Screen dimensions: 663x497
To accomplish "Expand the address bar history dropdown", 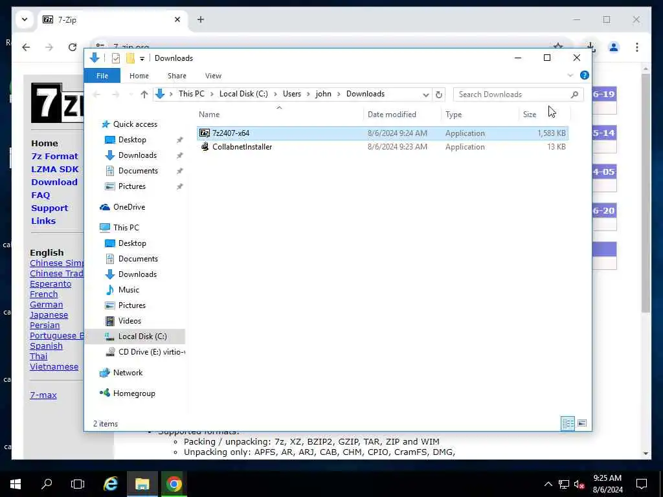I will click(426, 94).
